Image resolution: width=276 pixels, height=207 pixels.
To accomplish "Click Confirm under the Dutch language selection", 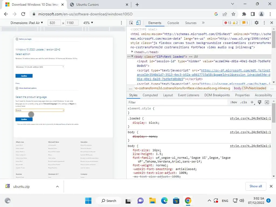I will click(24, 119).
